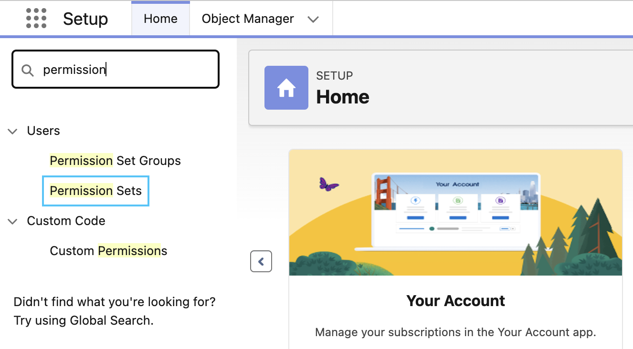Click 'Manage your subscriptions' description text

(455, 332)
